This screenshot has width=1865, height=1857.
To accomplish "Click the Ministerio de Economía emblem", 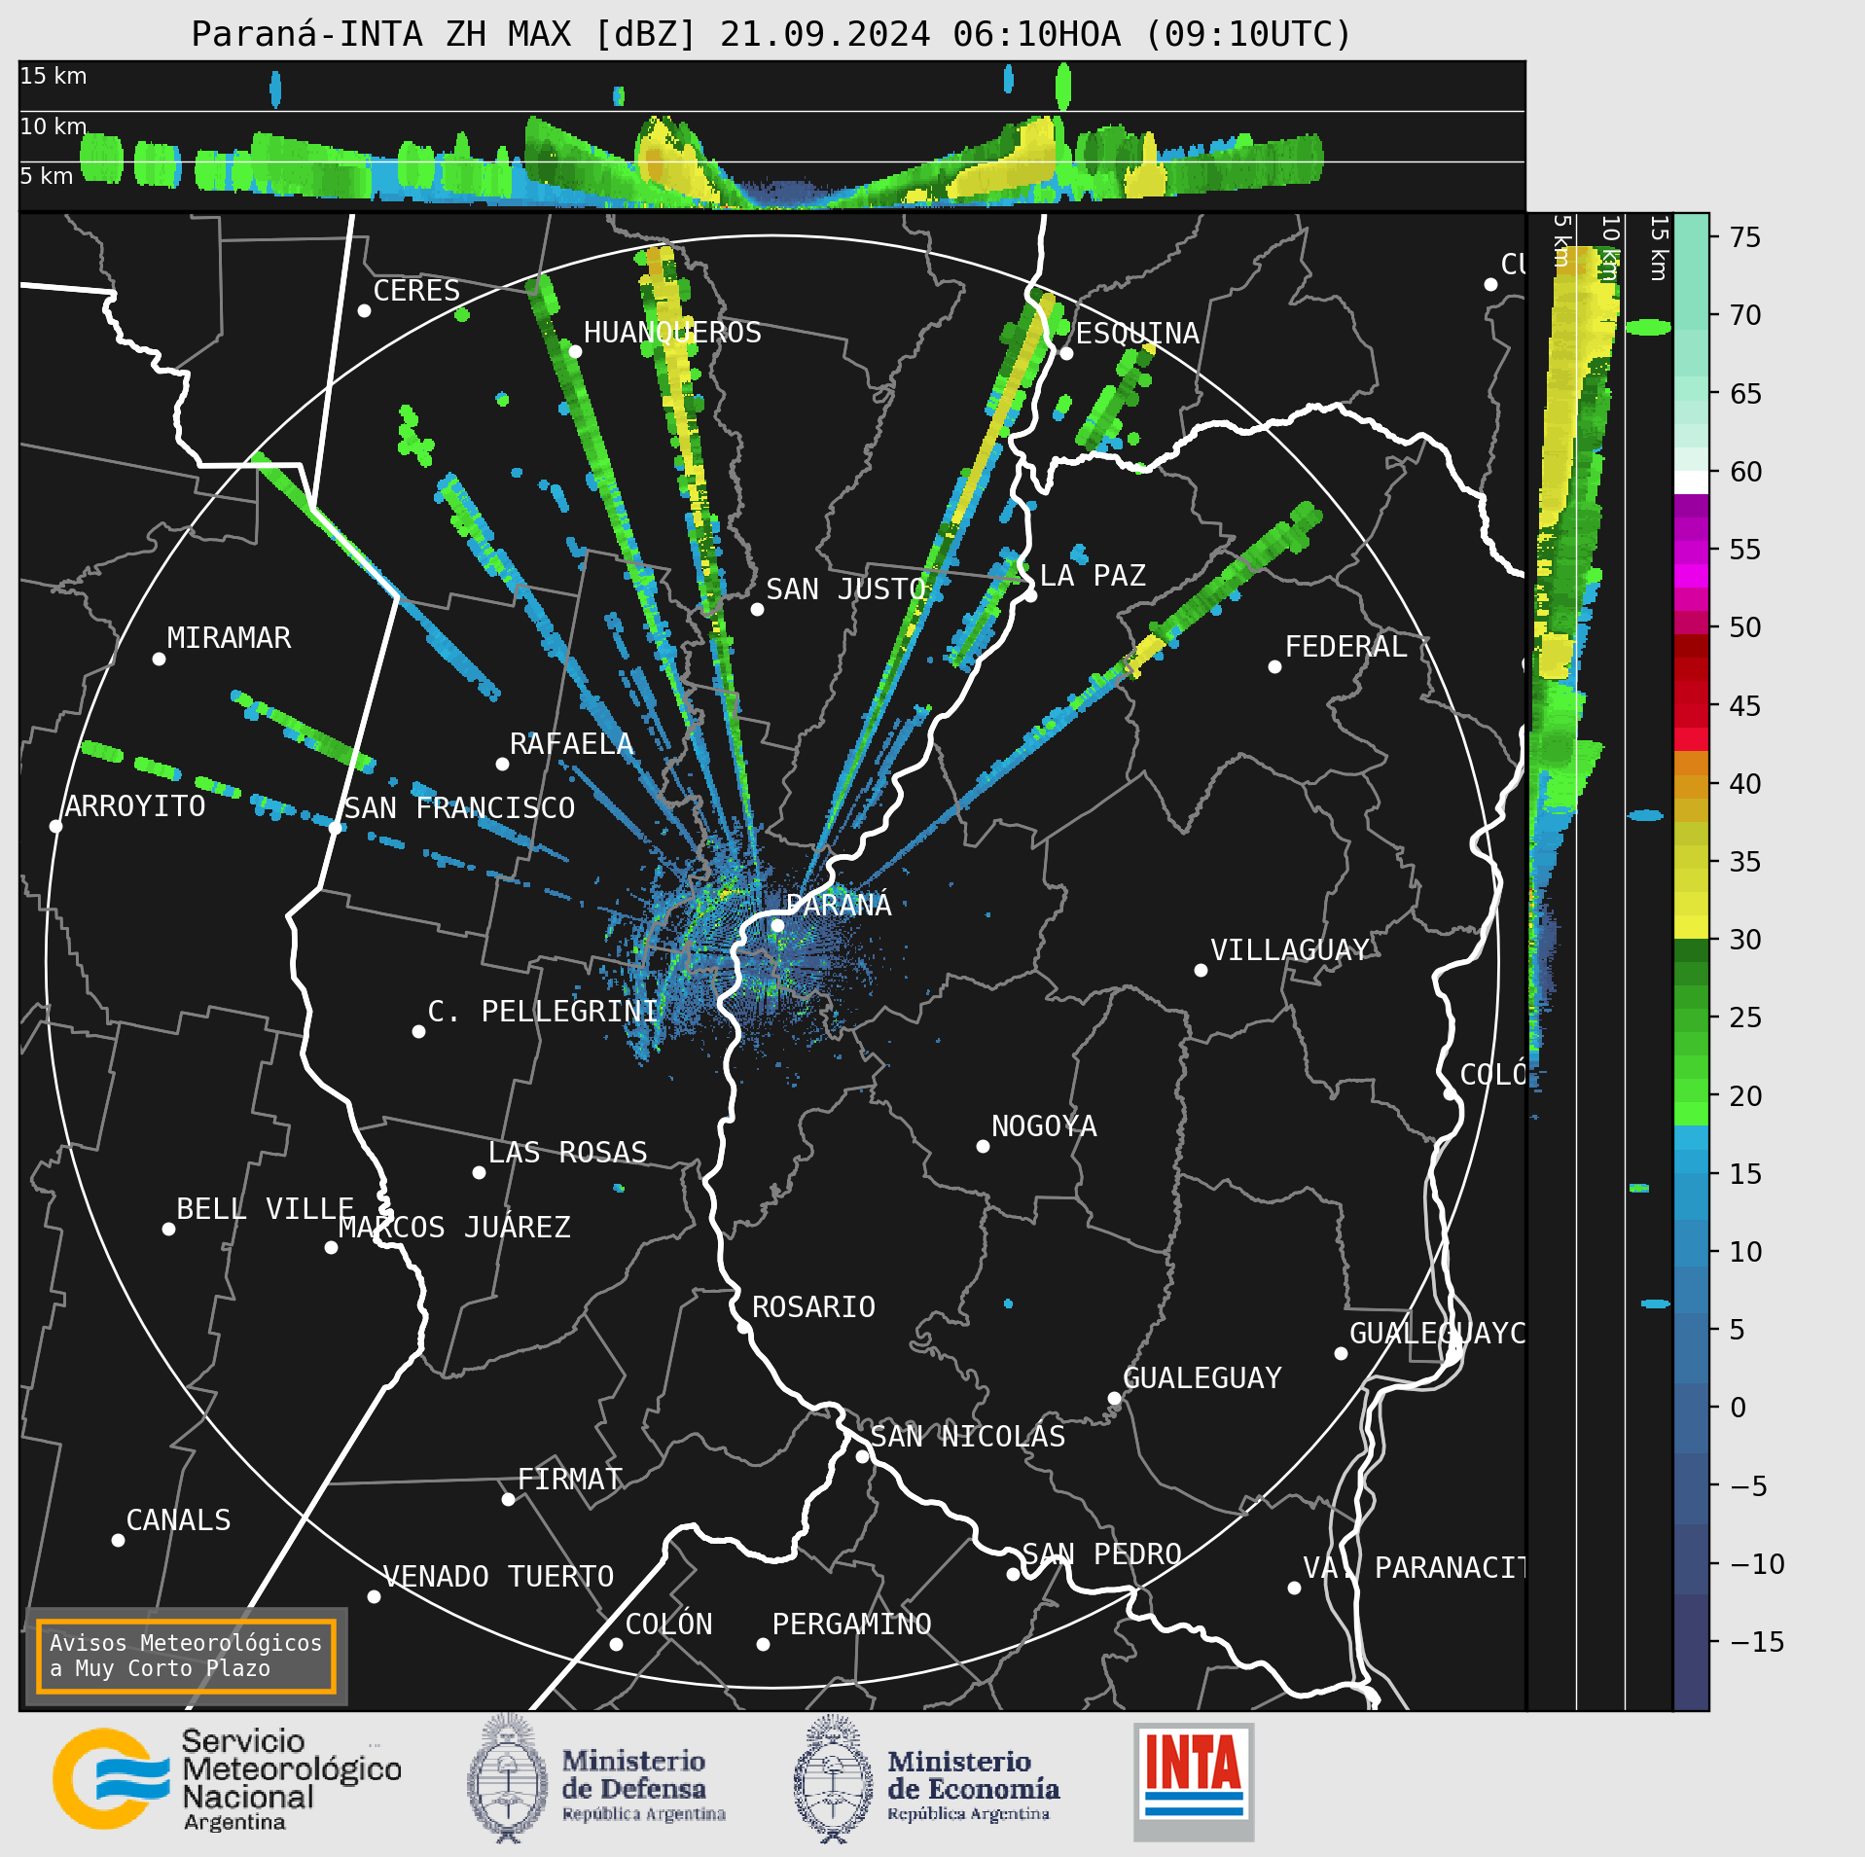I will 833,1780.
